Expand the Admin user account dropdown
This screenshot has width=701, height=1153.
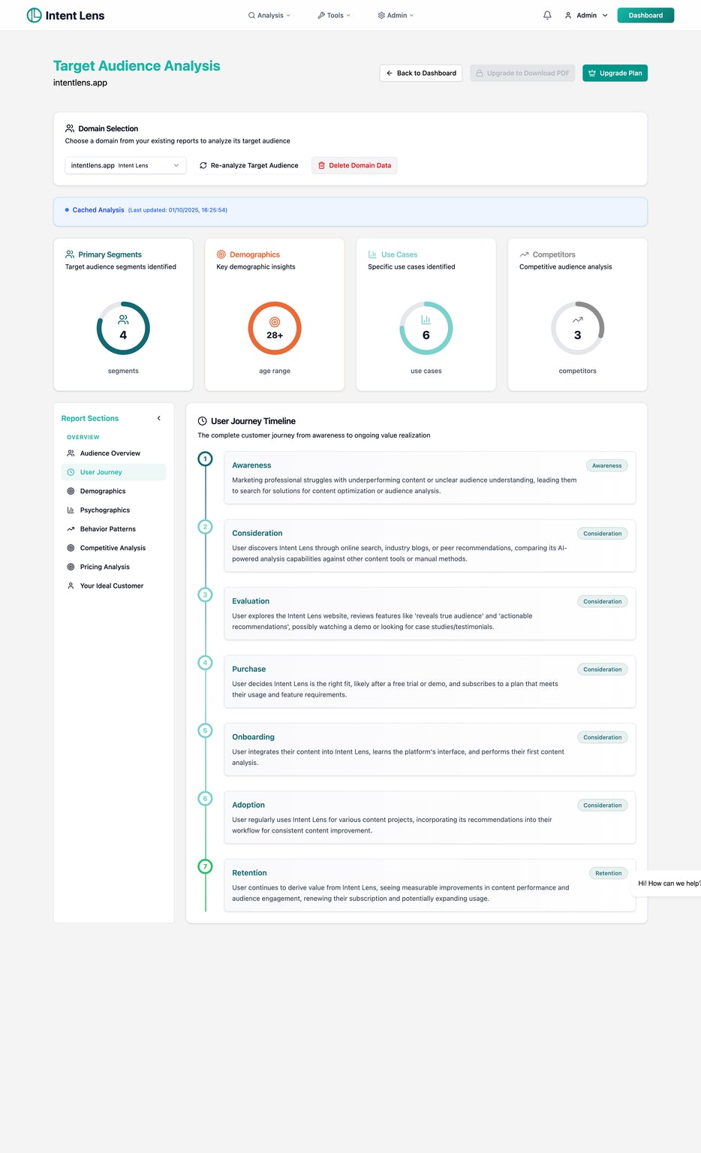click(586, 15)
